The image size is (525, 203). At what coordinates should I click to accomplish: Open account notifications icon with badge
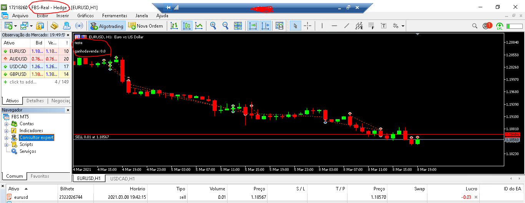pos(487,26)
